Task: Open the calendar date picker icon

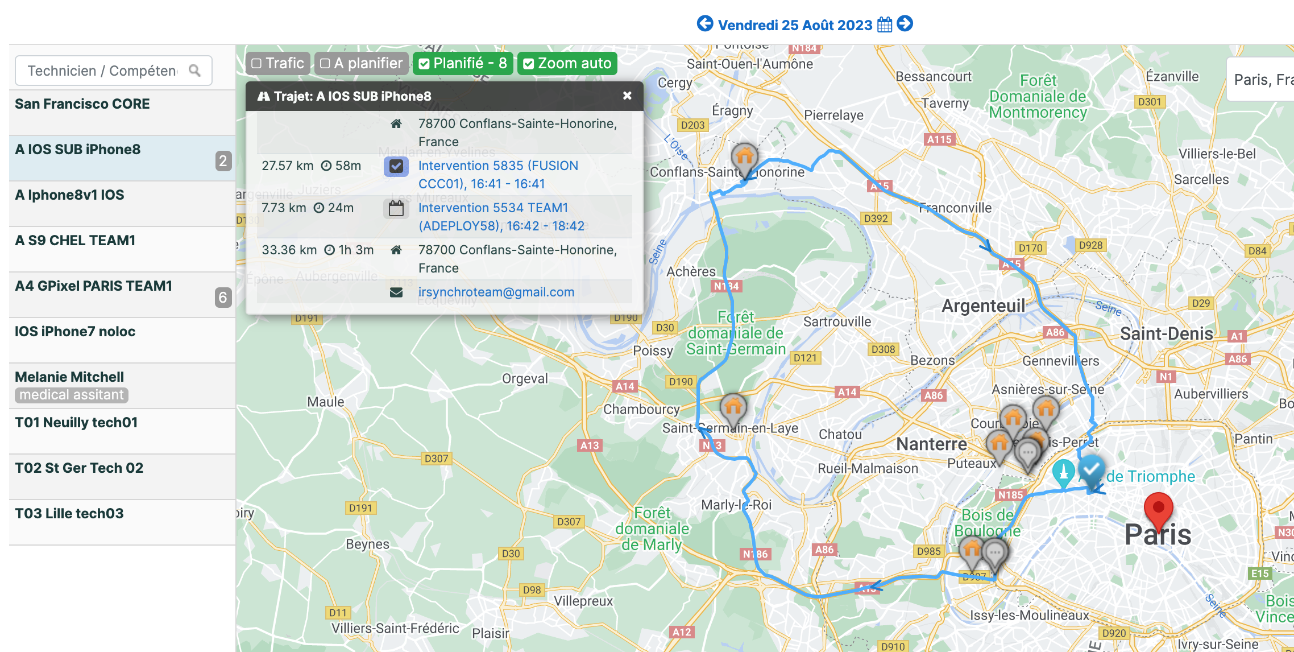Action: pos(885,24)
